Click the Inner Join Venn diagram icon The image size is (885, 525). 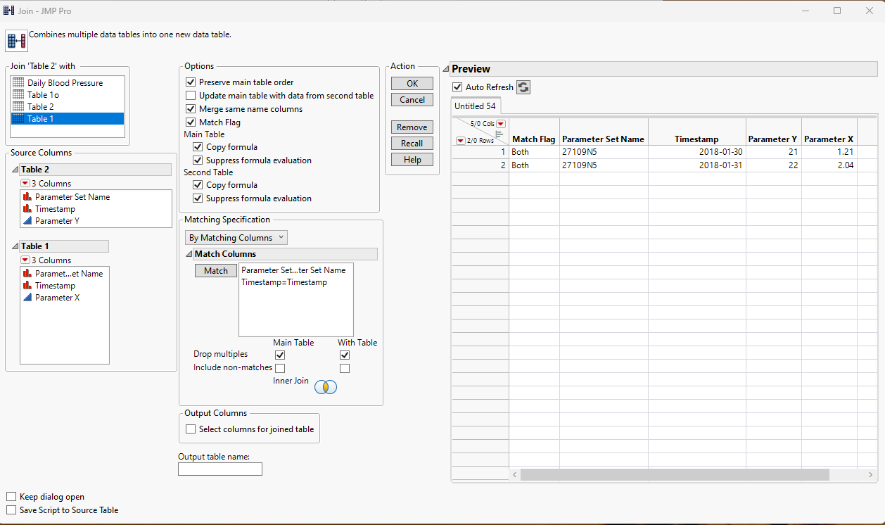coord(325,386)
